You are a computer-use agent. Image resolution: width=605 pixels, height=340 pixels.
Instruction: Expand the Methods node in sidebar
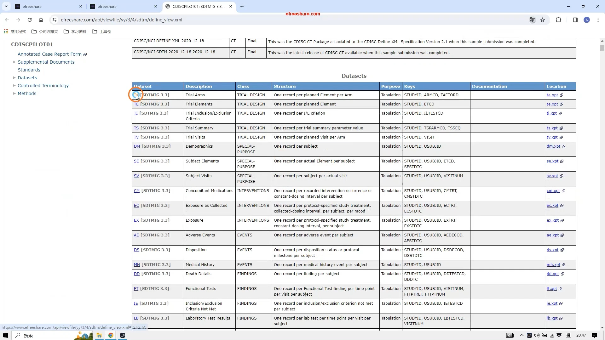tap(14, 93)
